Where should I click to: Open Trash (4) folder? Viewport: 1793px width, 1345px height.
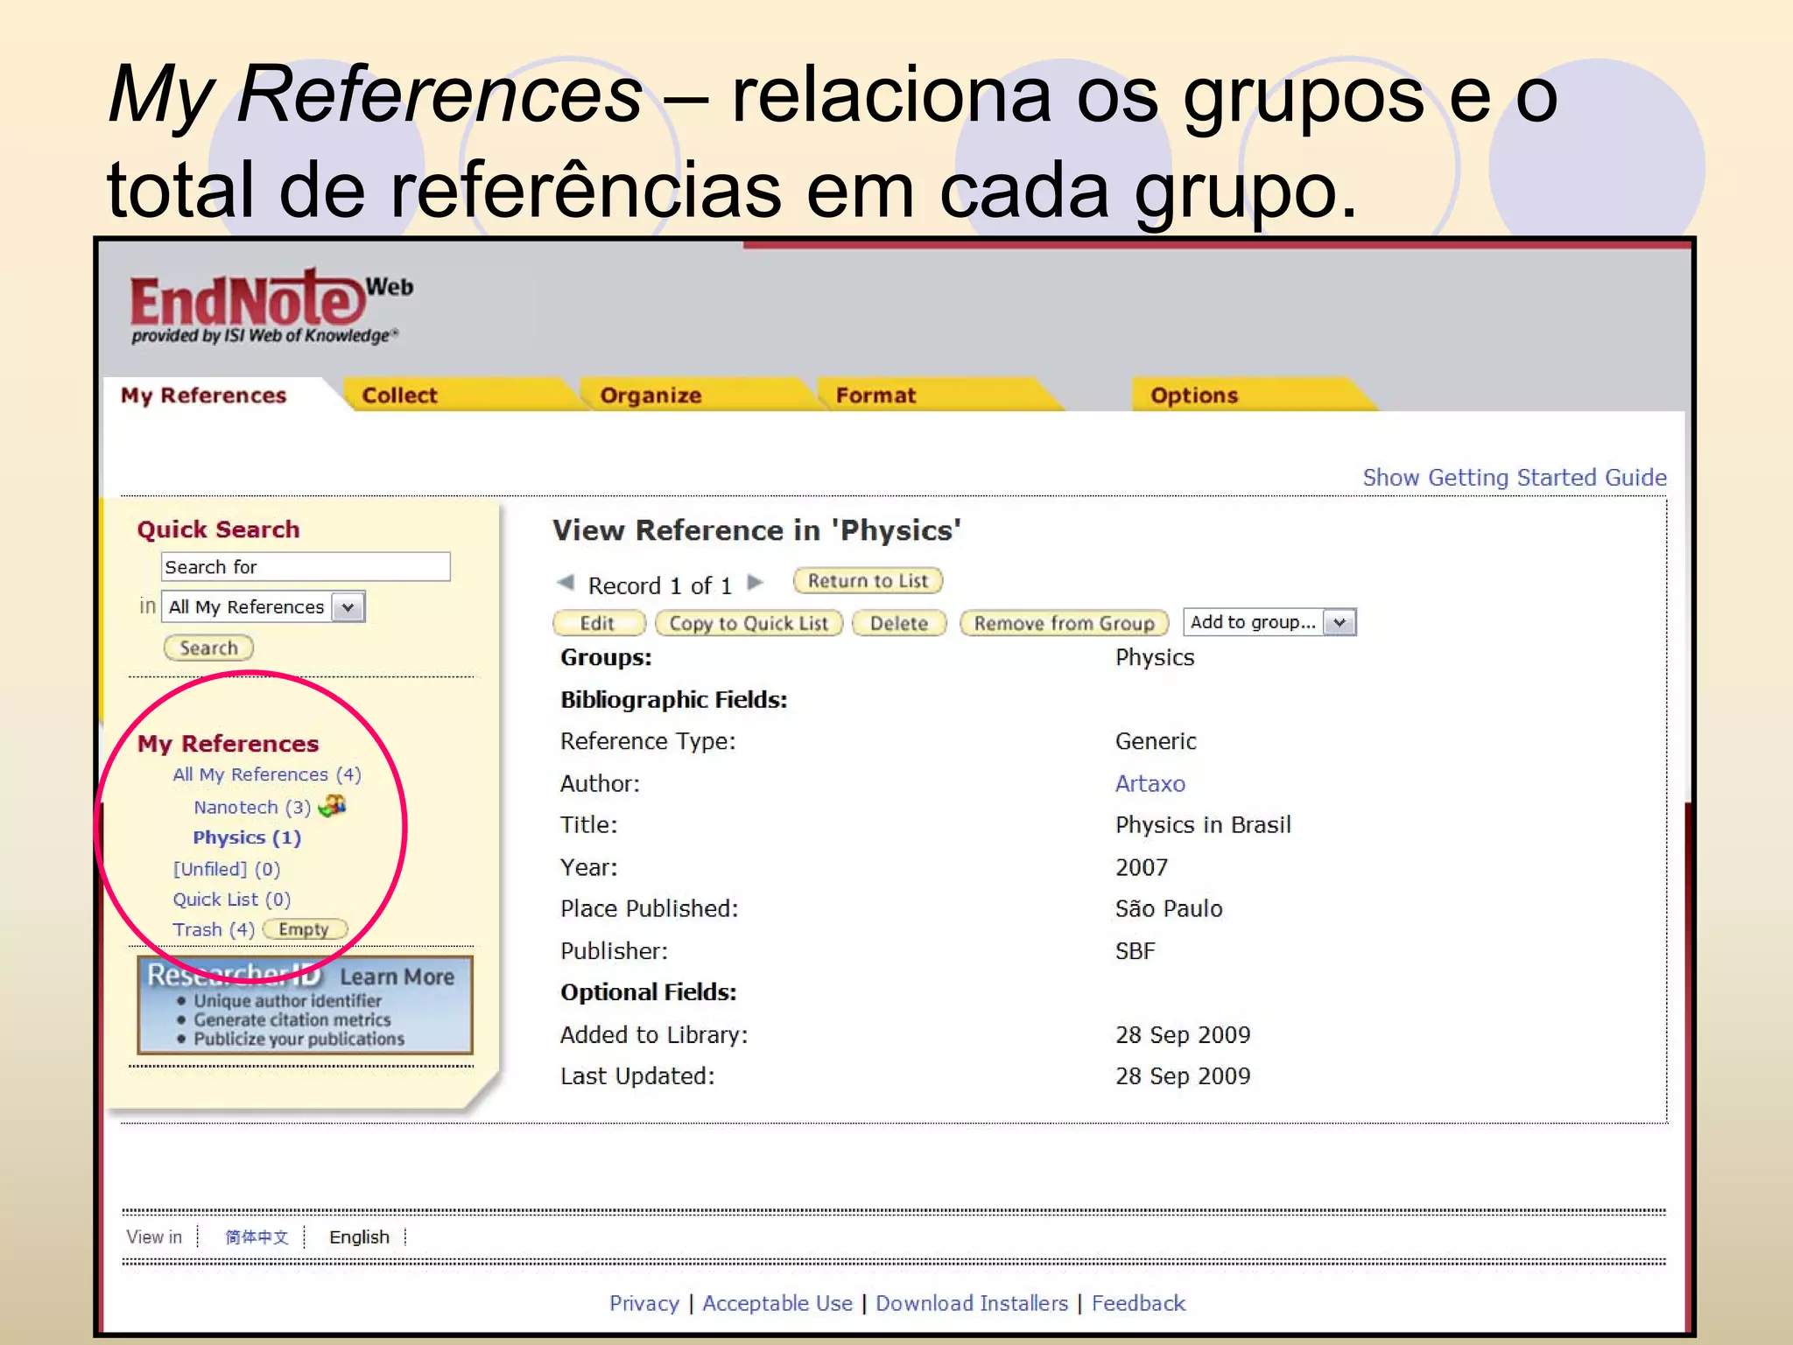[214, 929]
